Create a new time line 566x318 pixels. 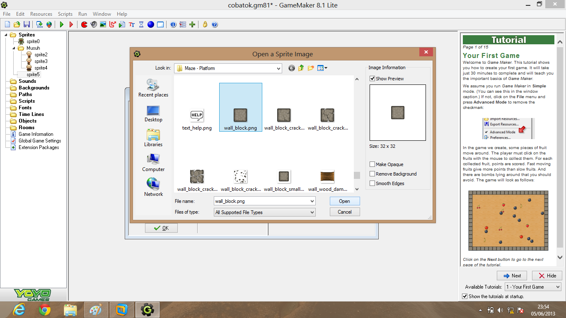(x=141, y=24)
